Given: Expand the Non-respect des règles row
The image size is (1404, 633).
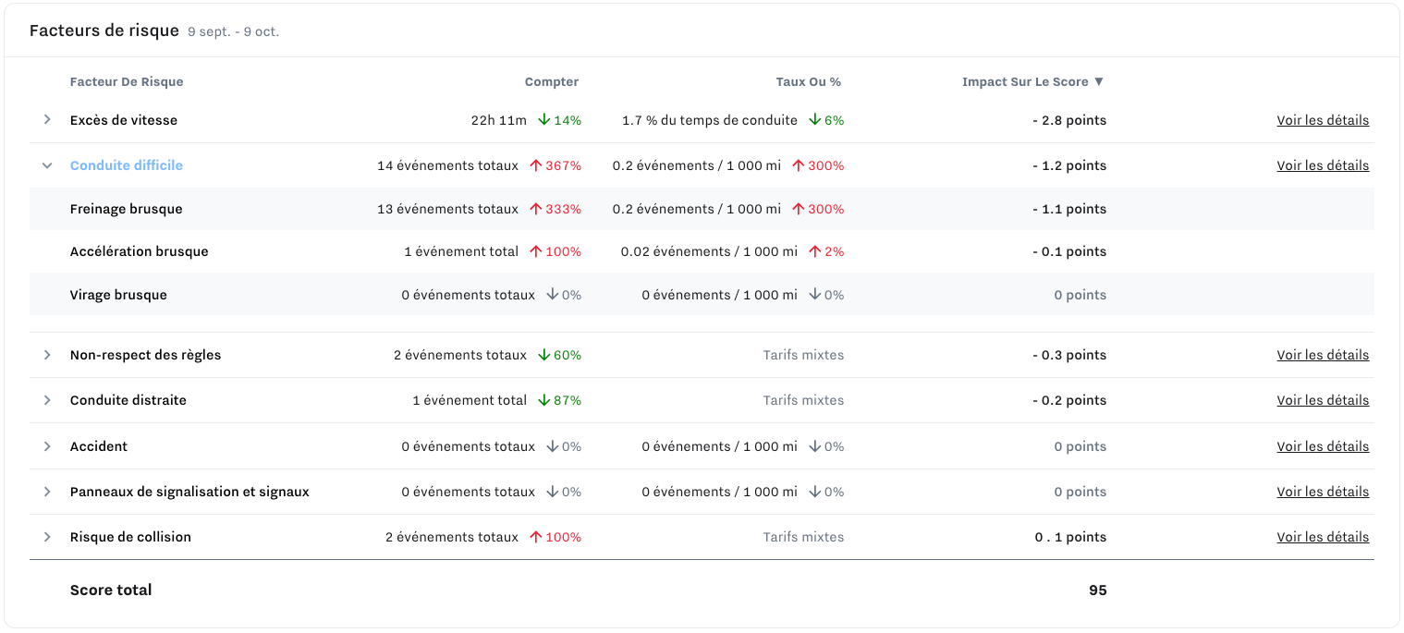Looking at the screenshot, I should tap(47, 355).
